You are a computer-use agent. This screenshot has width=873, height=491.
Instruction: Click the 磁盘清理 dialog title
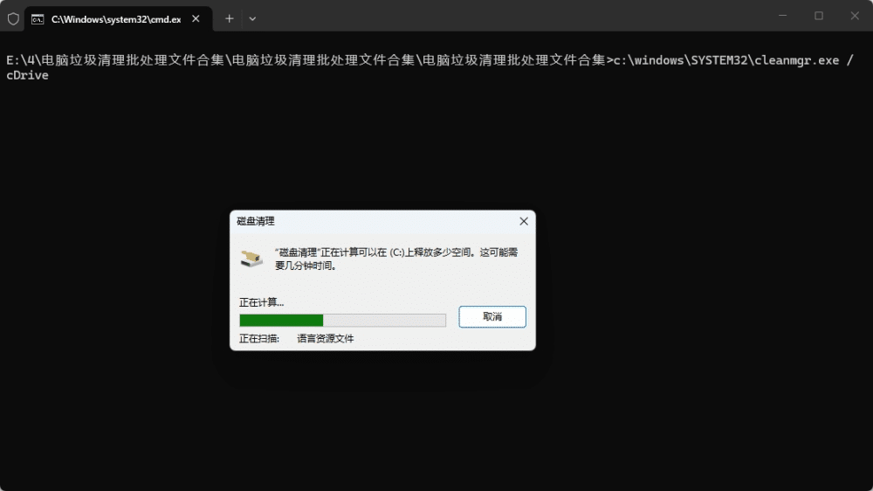point(256,221)
